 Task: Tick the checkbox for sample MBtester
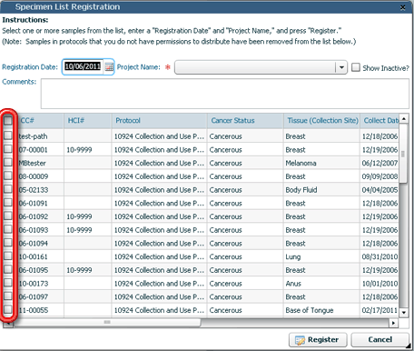8,162
